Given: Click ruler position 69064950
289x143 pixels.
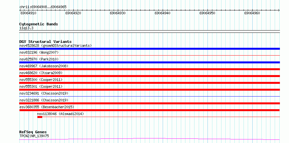Looking at the screenshot, I should pyautogui.click(x=207, y=13).
